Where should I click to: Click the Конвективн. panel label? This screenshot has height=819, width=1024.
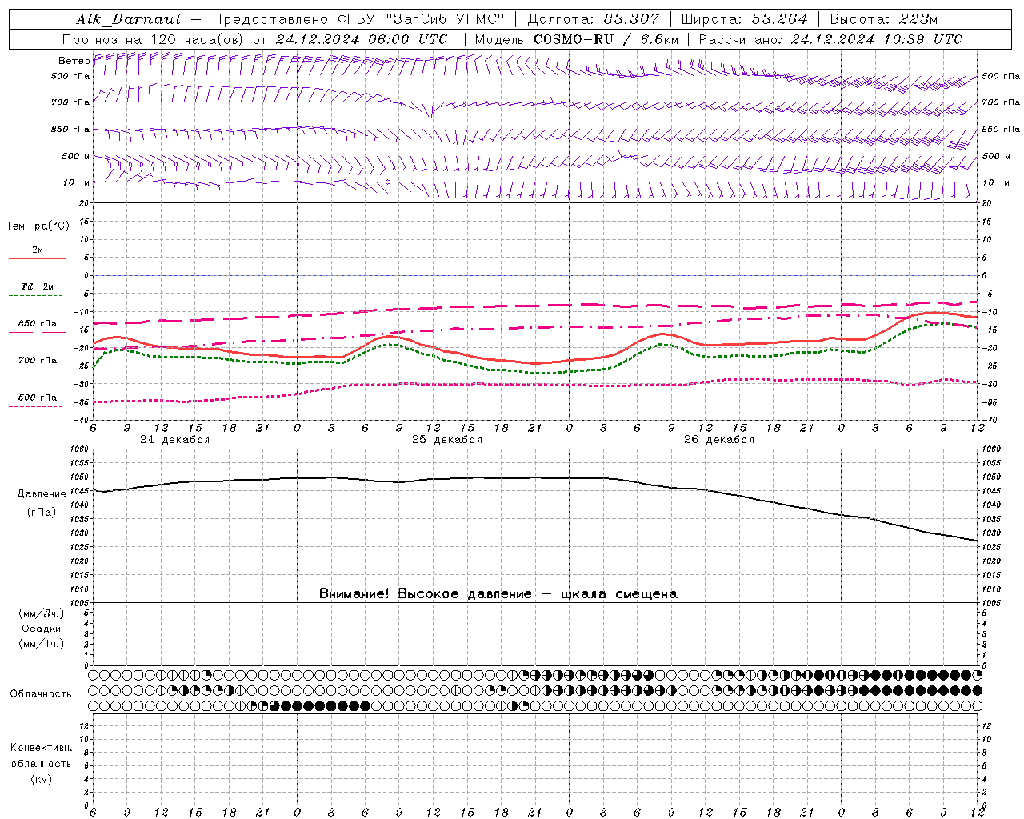pyautogui.click(x=42, y=748)
